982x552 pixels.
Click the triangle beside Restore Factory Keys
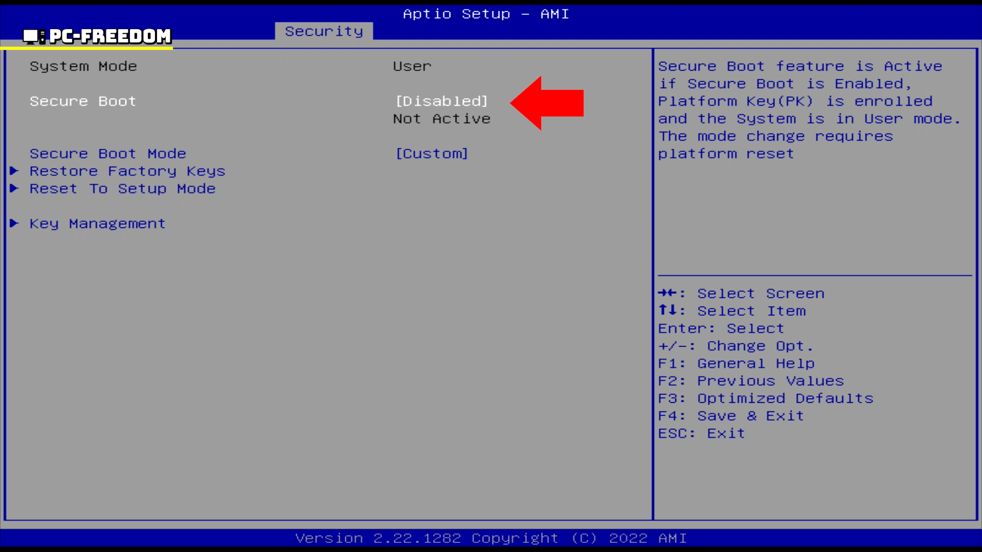[14, 171]
